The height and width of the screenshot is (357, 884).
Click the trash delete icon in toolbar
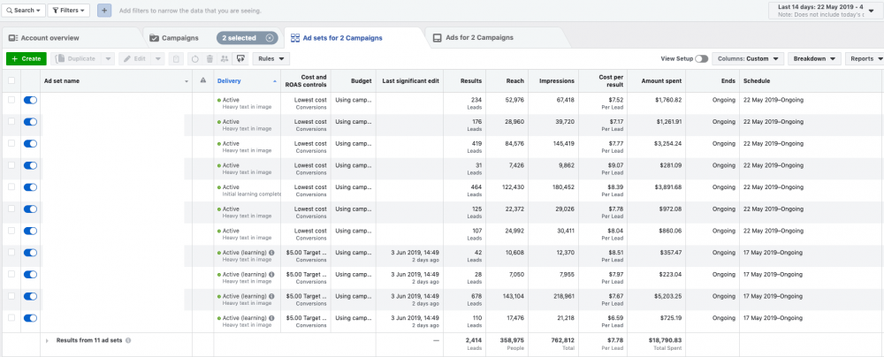[210, 58]
